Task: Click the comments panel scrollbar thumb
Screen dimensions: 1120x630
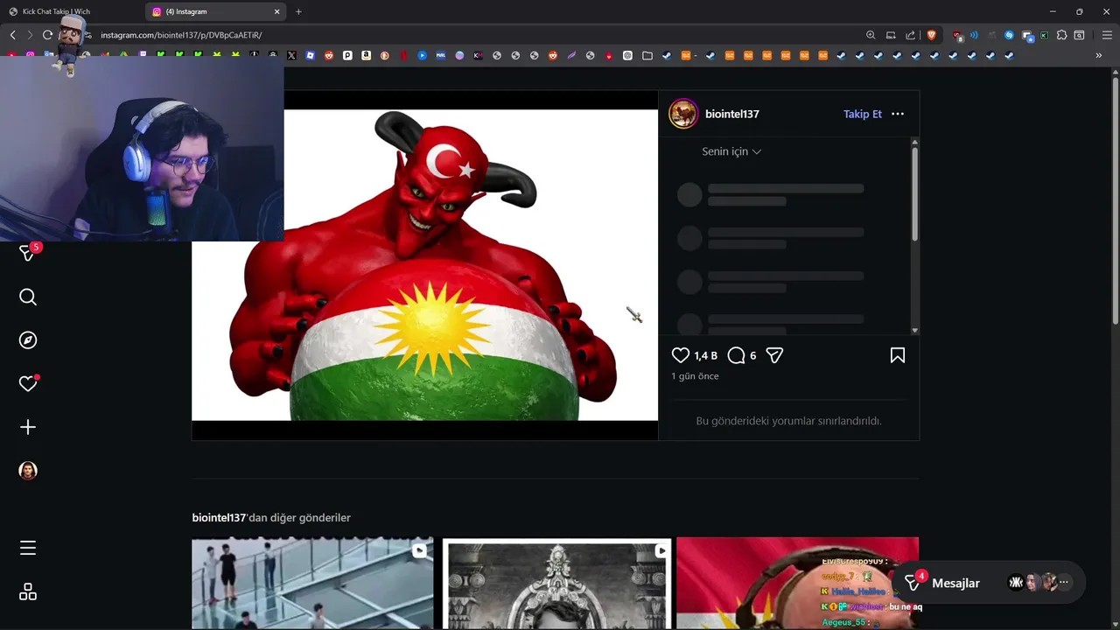Action: [x=915, y=194]
